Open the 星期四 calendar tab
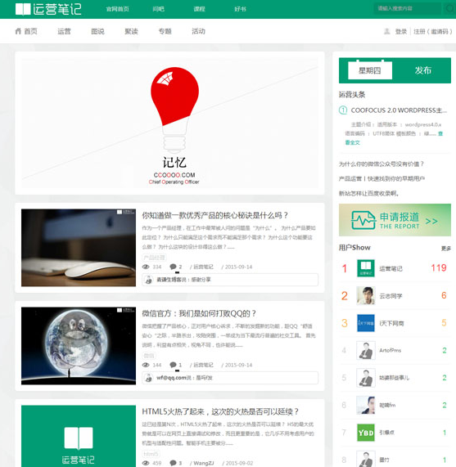The width and height of the screenshot is (456, 467). click(370, 70)
